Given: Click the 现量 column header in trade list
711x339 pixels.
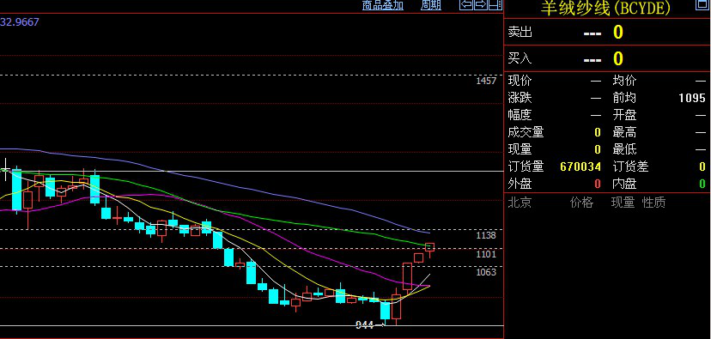Looking at the screenshot, I should pyautogui.click(x=623, y=203).
